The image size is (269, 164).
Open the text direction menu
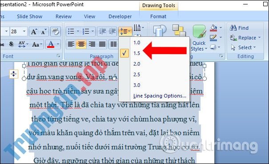[x=139, y=27]
